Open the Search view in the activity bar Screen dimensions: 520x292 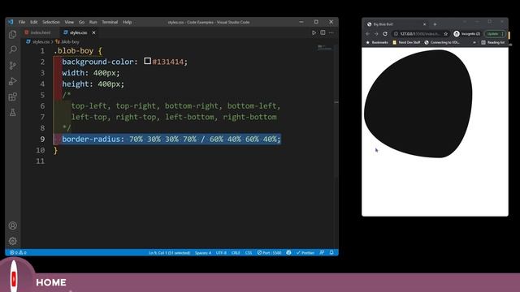13,49
